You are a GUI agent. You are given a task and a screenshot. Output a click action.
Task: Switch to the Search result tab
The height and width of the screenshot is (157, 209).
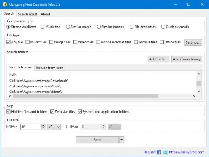pyautogui.click(x=27, y=14)
